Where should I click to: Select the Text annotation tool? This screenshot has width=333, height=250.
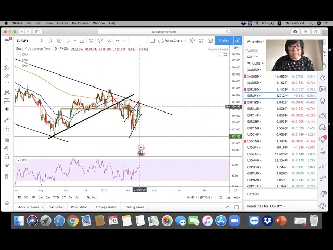click(7, 83)
